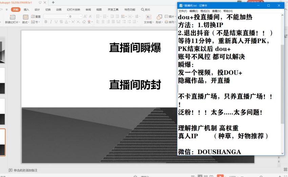Click the align text left icon
This screenshot has height=177, width=288.
click(x=98, y=22)
